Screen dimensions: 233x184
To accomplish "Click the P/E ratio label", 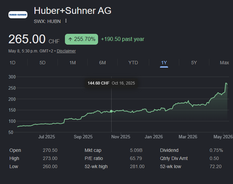I will tap(94, 158).
